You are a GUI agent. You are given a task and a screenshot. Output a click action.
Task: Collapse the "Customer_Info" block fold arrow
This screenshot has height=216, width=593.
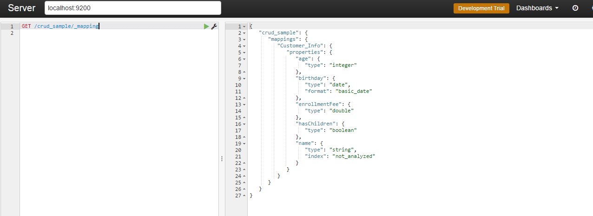[x=244, y=46]
